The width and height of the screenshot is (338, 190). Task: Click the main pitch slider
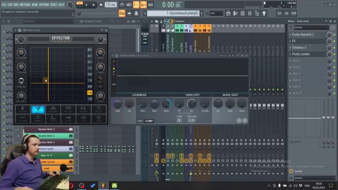click(97, 14)
